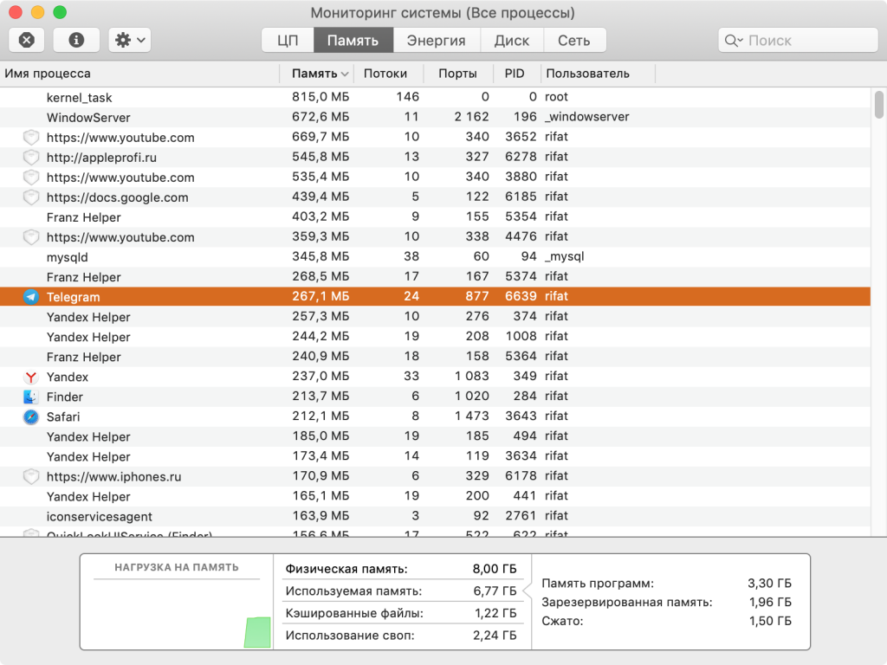
Task: Select Yandex Helper row with 244,2 МБ
Action: click(435, 337)
